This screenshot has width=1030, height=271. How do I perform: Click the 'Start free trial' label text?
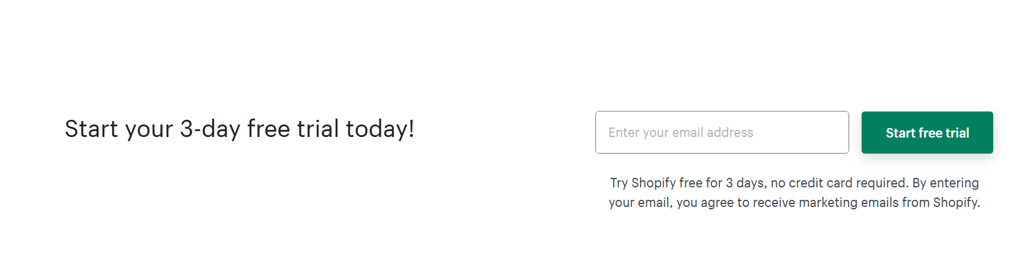click(927, 133)
